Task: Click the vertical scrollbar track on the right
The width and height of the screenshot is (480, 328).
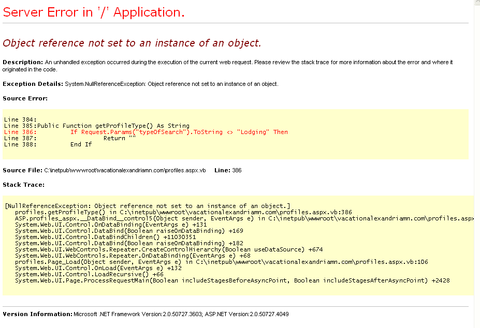Action: (477, 165)
